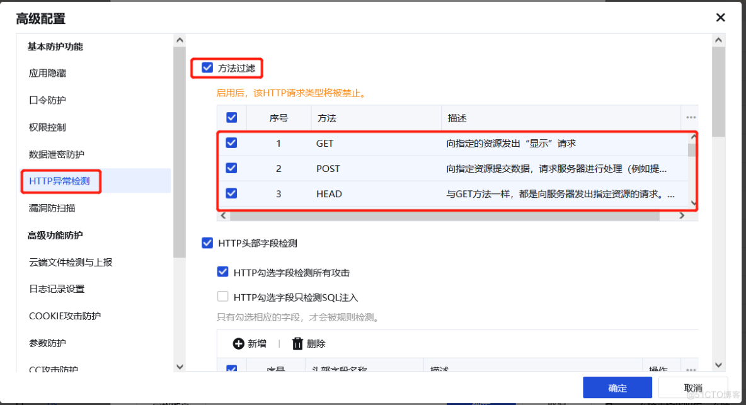Click the left arrow of the horizontal scrollbar
This screenshot has height=405, width=746.
pyautogui.click(x=224, y=215)
